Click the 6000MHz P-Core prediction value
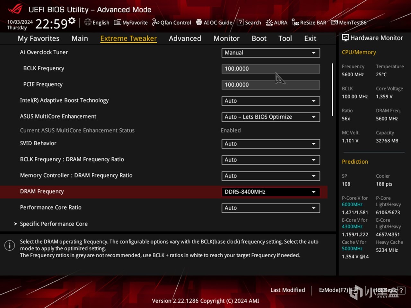The height and width of the screenshot is (308, 411). coord(352,204)
